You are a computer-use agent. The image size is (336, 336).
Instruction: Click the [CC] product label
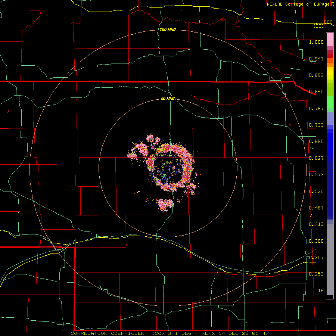pos(319,26)
